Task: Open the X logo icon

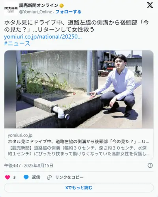Action: click(150, 6)
